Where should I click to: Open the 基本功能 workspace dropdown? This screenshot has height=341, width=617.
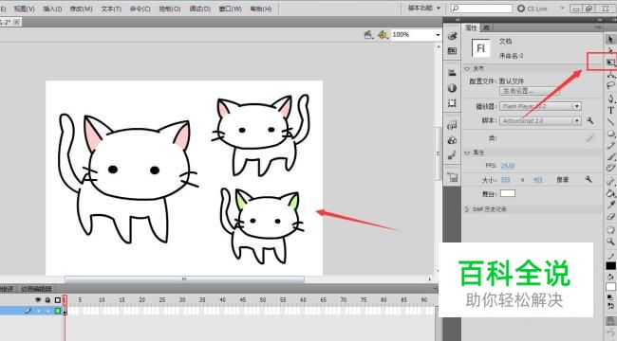(x=423, y=8)
